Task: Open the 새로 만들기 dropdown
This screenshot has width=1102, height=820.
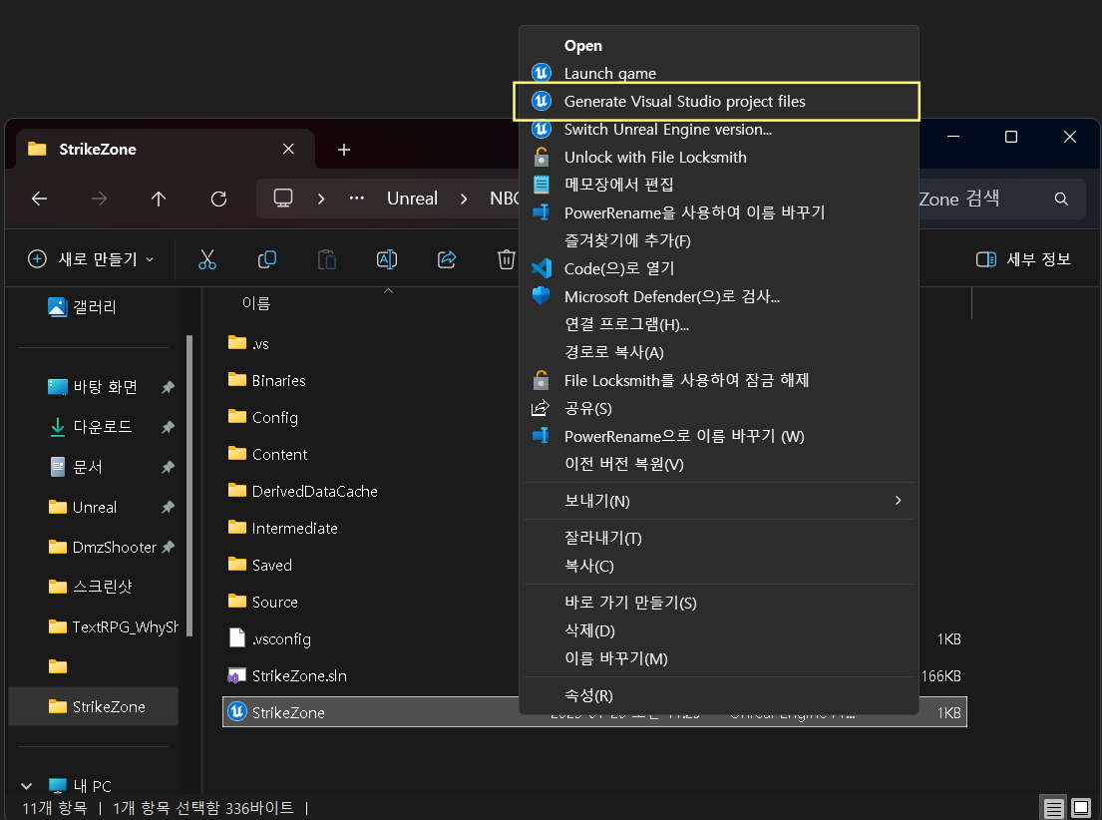Action: (x=91, y=258)
